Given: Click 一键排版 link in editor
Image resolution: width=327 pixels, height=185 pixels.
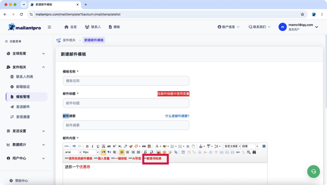Looking at the screenshot, I should [x=119, y=158].
